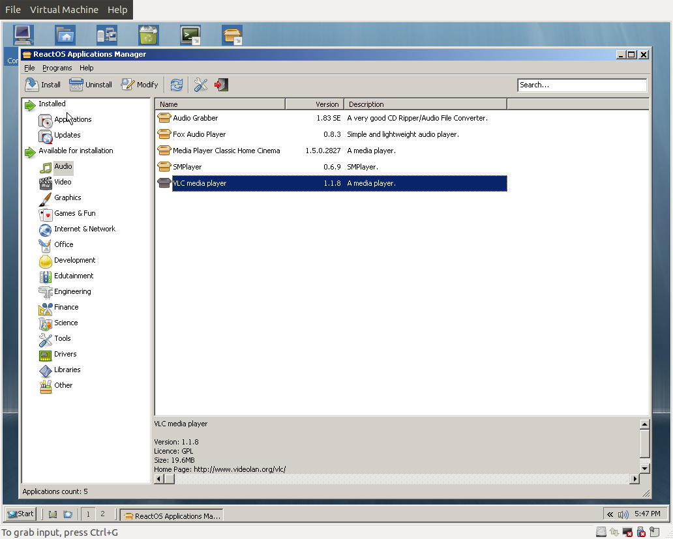Open the Help menu

[86, 67]
